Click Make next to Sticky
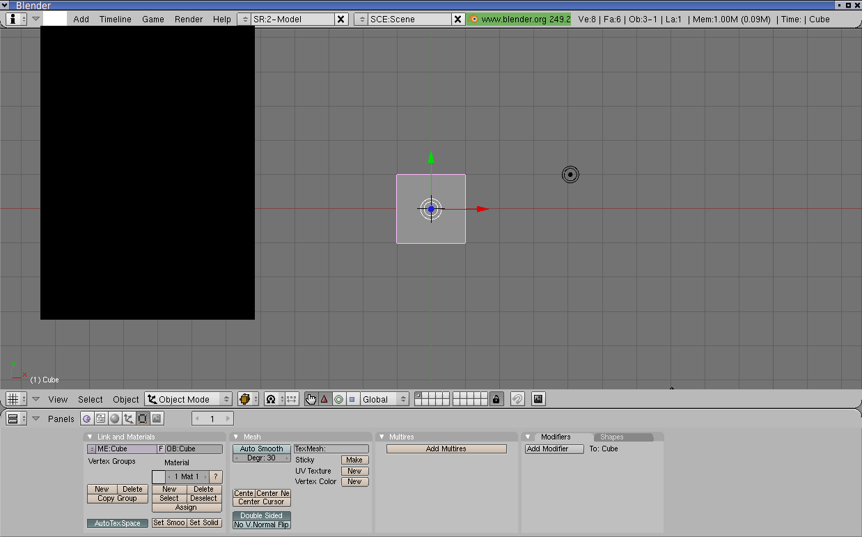 (x=354, y=460)
